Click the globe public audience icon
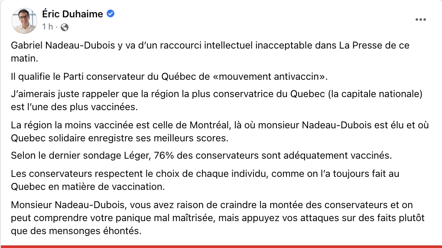442x248 pixels. [x=65, y=27]
